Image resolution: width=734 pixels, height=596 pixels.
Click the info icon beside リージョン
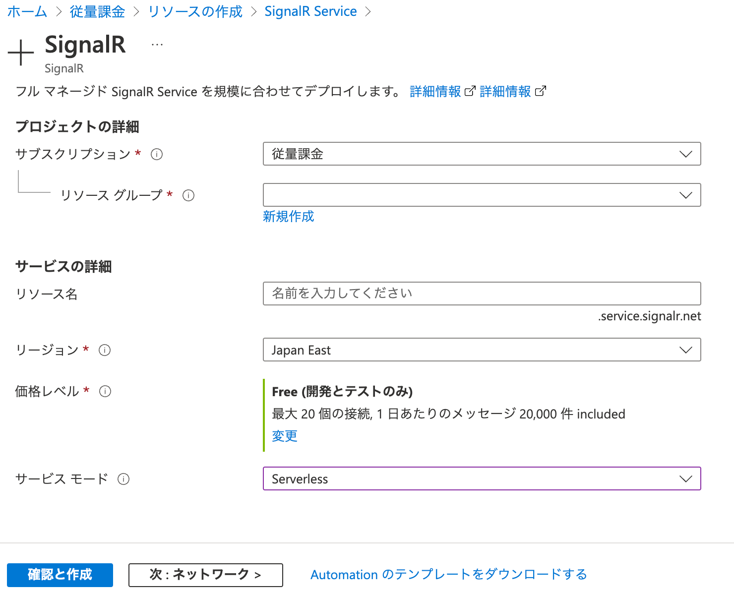105,350
